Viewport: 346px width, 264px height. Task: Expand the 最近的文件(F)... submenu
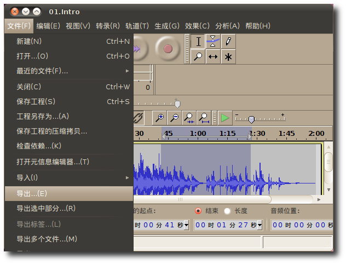[69, 71]
